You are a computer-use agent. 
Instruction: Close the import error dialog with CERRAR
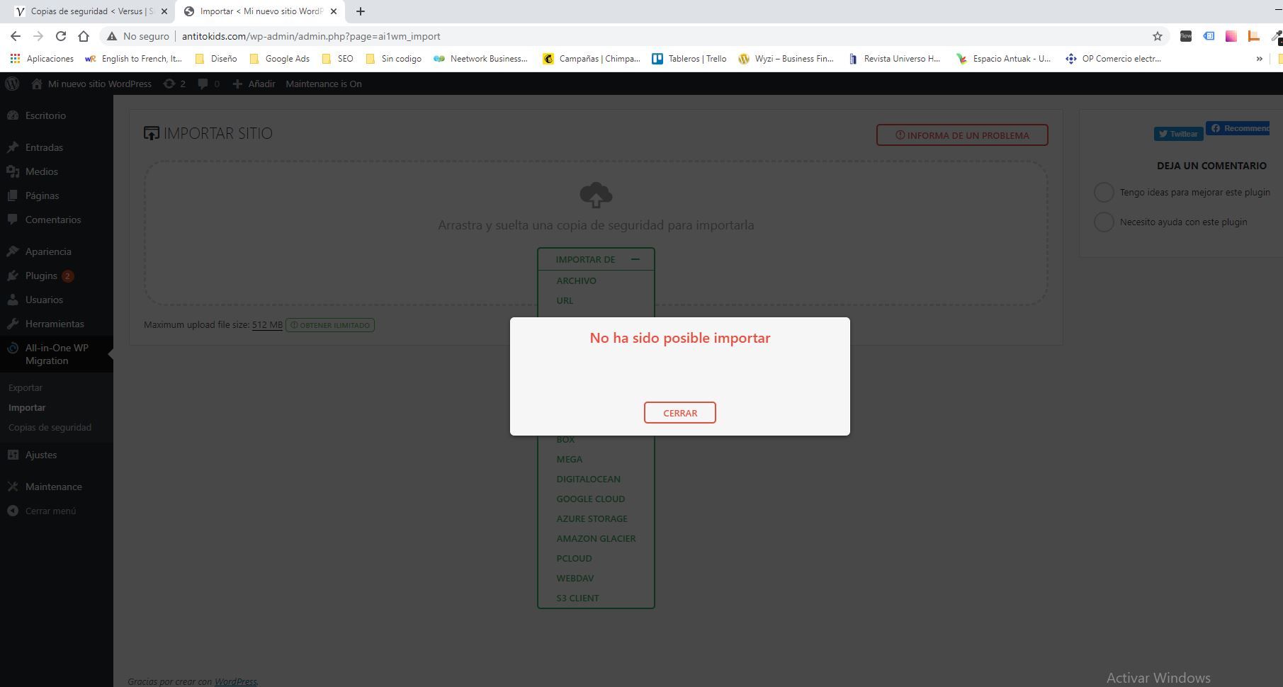tap(679, 413)
